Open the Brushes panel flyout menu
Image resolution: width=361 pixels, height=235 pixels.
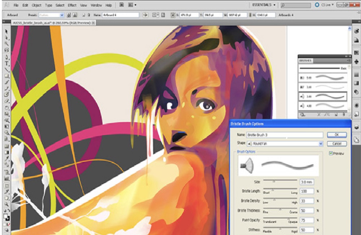click(x=349, y=60)
